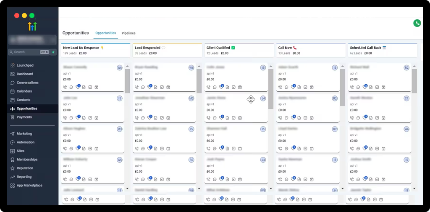Click tags icon on top Client Qualified card
Screen dimensions: 430x212
point(221,87)
